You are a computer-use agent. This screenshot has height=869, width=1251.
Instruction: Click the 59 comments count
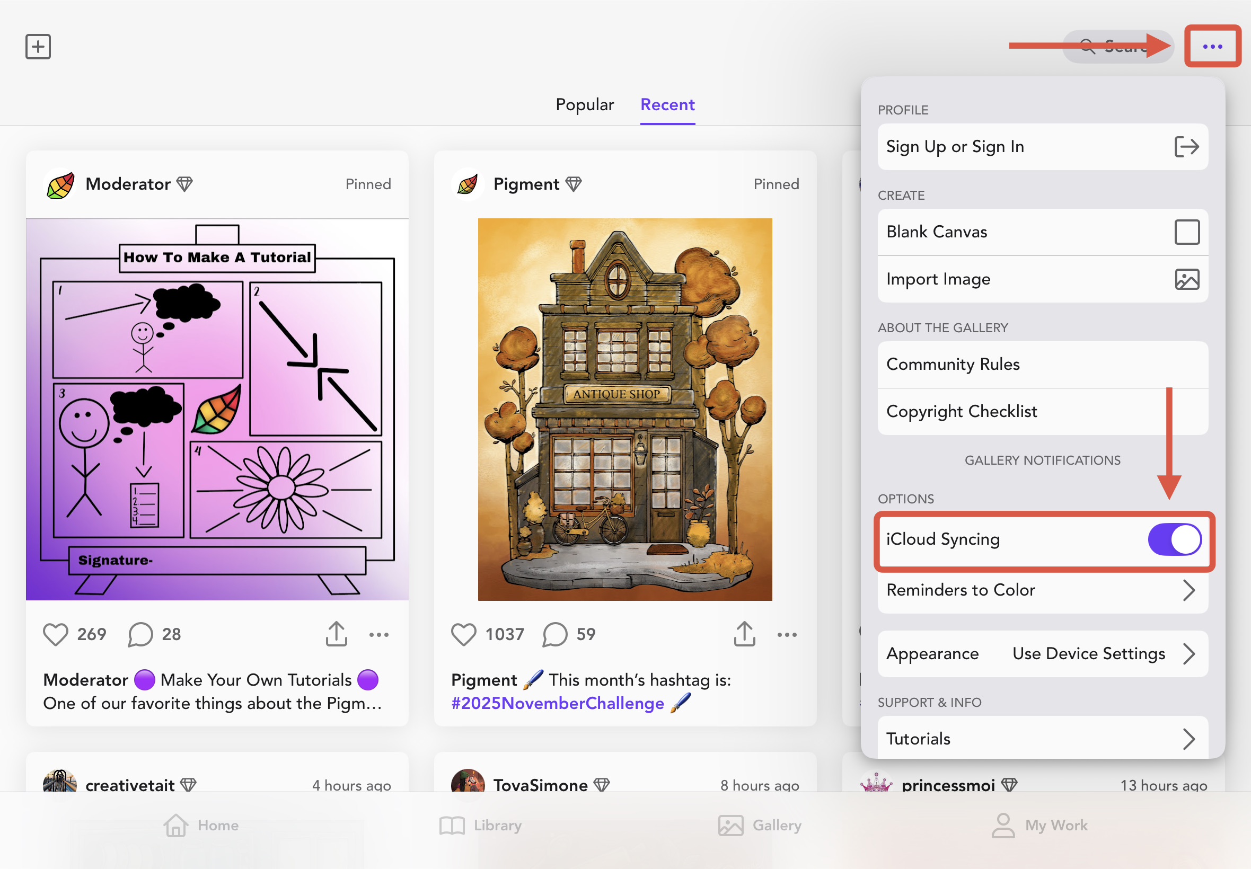(586, 635)
